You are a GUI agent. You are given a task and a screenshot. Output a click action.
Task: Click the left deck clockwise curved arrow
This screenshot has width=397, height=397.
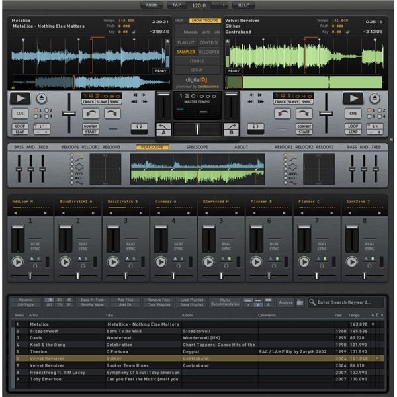click(x=112, y=114)
